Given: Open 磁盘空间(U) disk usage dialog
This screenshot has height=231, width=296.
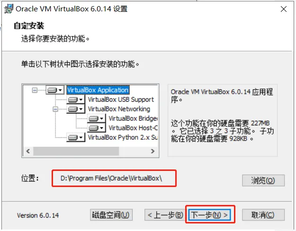Looking at the screenshot, I should (x=111, y=215).
